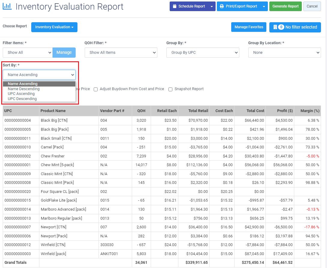Click the red -17.86 % margin value
Screen dimensions: 327x268
coord(312,227)
